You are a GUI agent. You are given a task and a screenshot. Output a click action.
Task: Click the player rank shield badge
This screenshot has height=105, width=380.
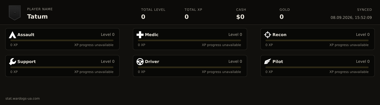(x=15, y=13)
